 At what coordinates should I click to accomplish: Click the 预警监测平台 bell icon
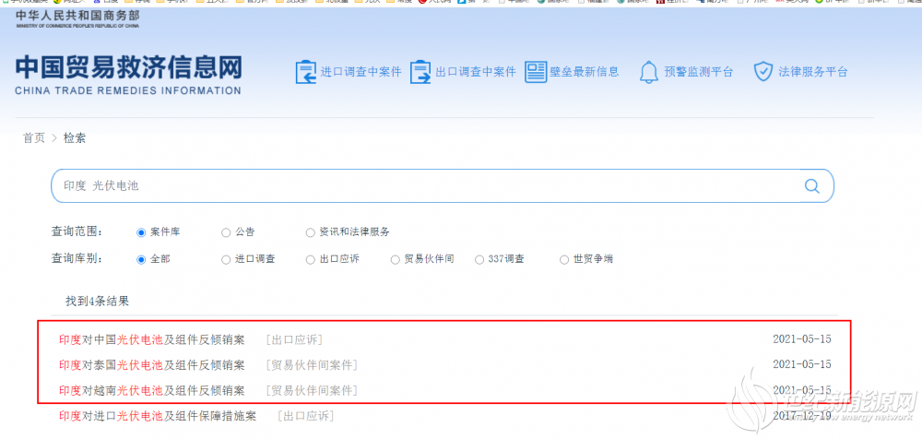648,72
